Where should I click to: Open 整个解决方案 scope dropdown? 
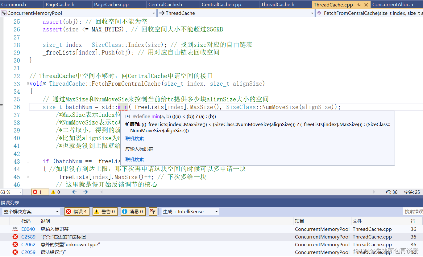[31, 212]
